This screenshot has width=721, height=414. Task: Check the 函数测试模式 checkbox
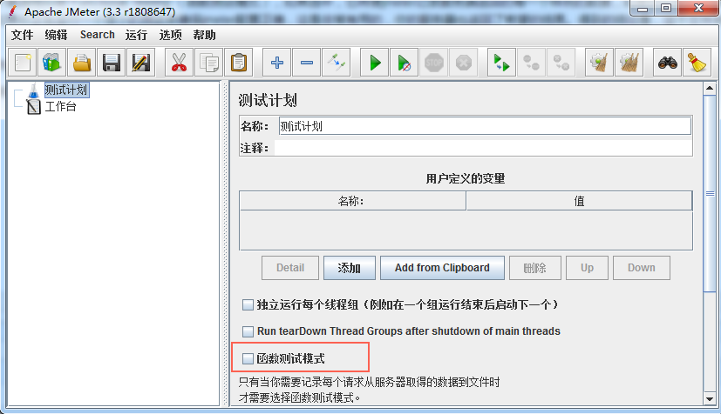coord(248,358)
